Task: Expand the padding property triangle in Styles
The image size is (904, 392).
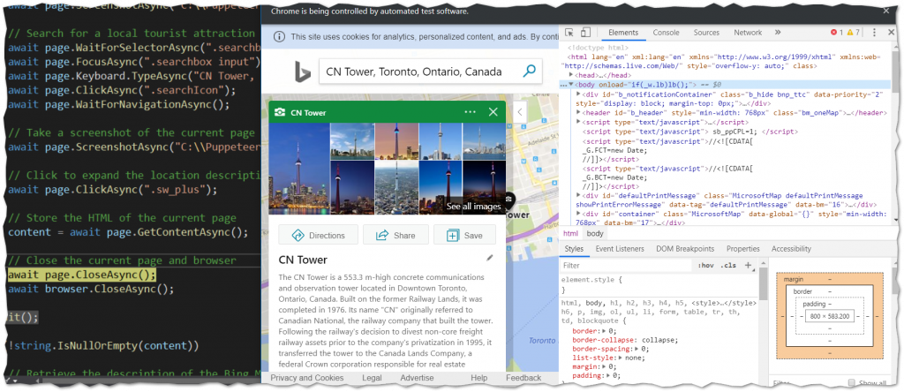Action: [609, 375]
